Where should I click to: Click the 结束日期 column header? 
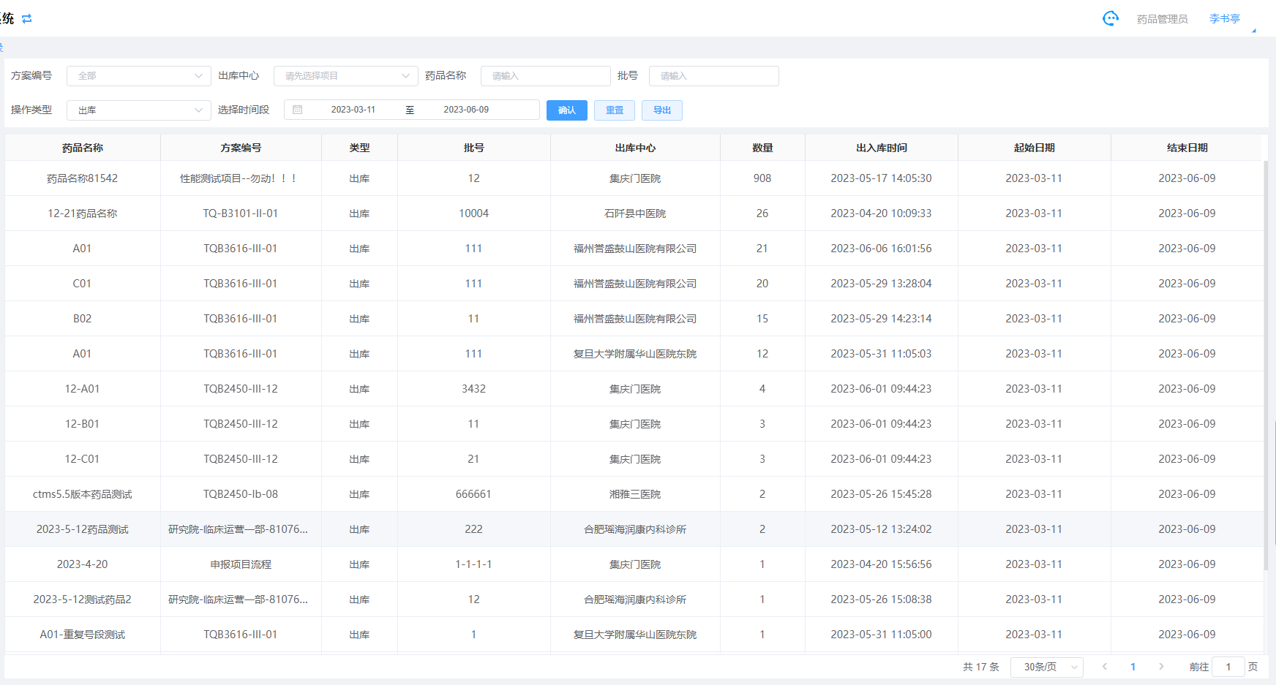(x=1187, y=148)
